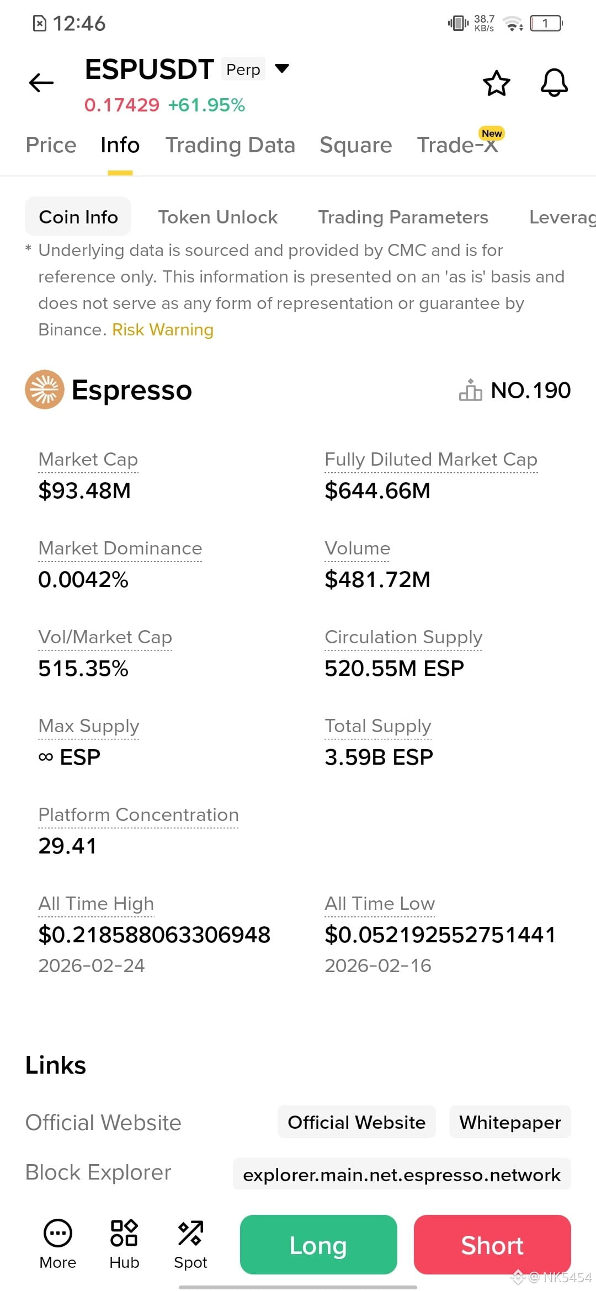596x1291 pixels.
Task: Open the Whitepaper link button
Action: [510, 1122]
